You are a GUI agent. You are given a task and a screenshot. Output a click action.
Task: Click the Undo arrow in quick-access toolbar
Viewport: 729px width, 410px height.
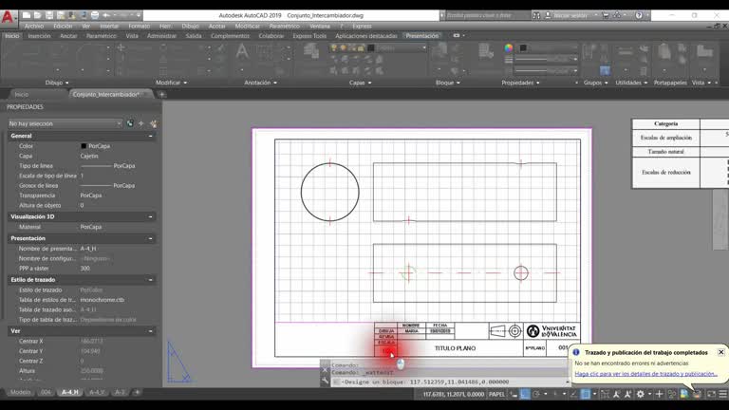click(x=106, y=15)
